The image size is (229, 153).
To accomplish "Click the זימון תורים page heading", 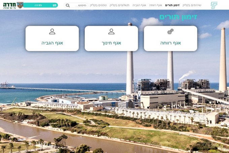I will coord(178,17).
